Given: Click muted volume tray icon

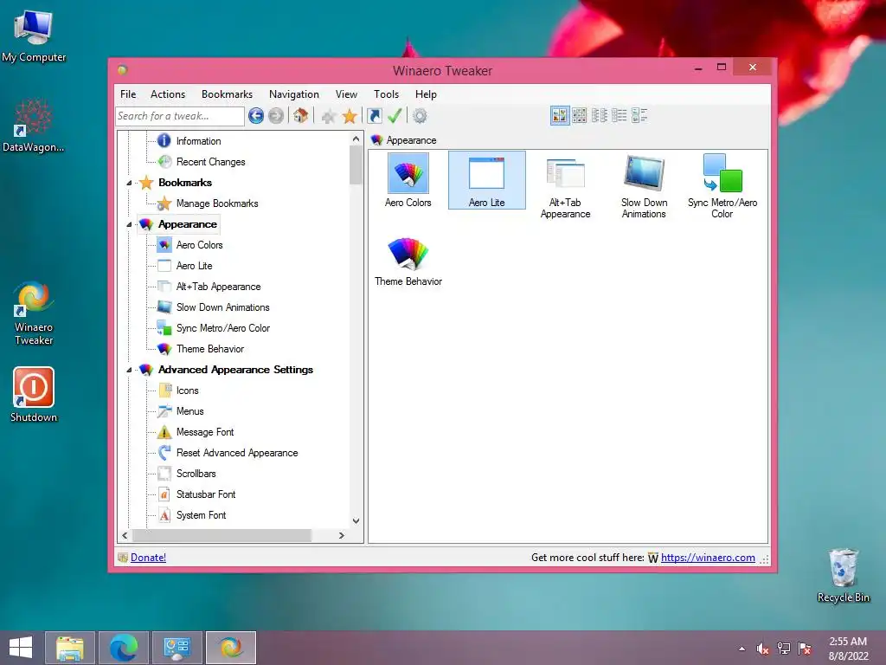Looking at the screenshot, I should [x=763, y=649].
